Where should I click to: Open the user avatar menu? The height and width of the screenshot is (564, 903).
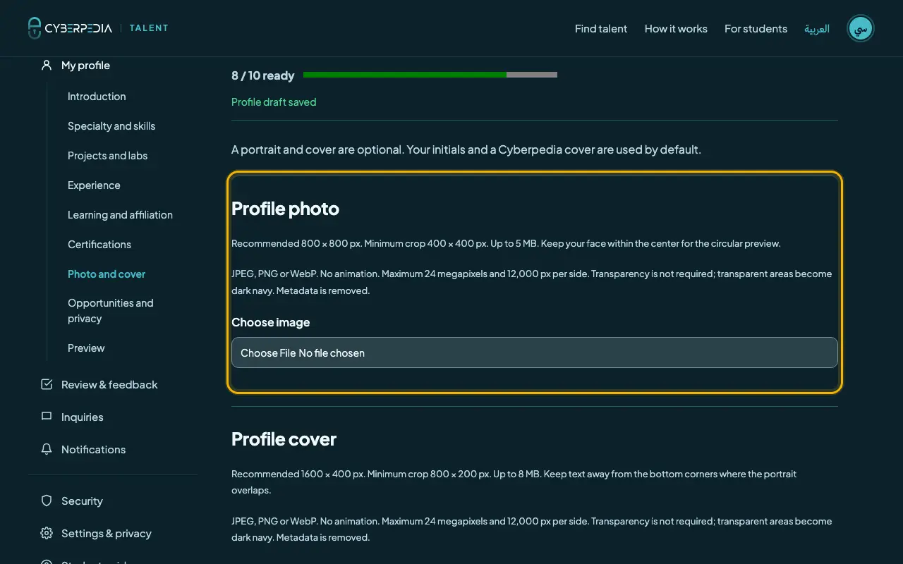point(861,28)
